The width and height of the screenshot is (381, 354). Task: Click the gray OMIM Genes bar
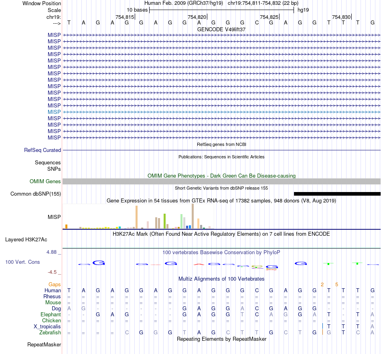222,182
